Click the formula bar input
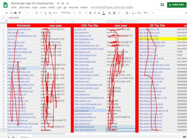 (97, 18)
